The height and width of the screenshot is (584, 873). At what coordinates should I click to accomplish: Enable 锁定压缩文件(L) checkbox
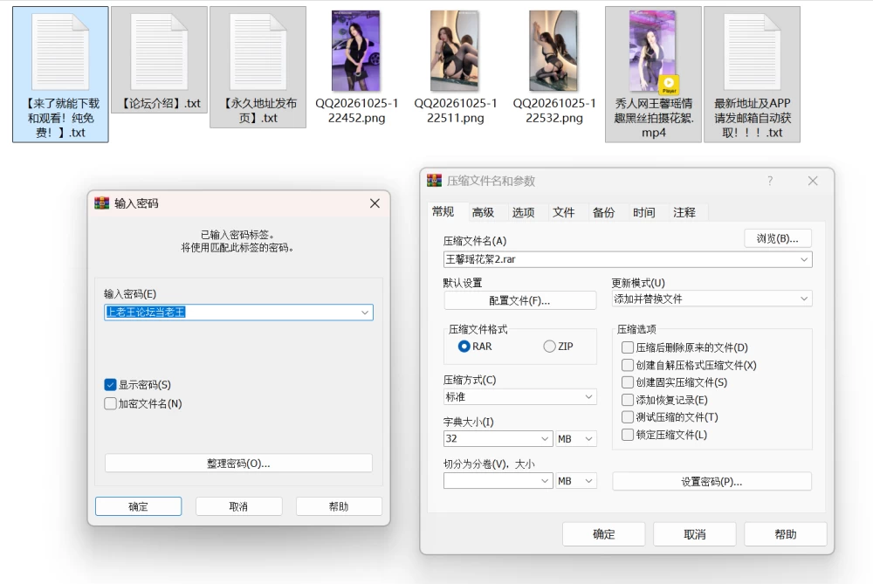[x=628, y=435]
